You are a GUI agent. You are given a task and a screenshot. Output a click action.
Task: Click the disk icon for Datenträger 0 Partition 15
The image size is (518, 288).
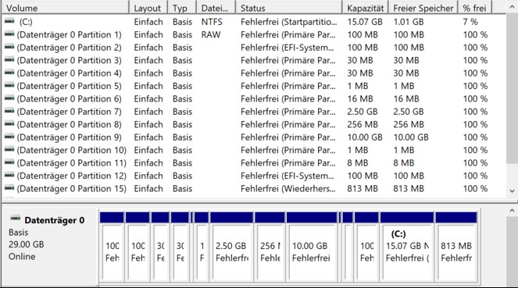(x=9, y=188)
